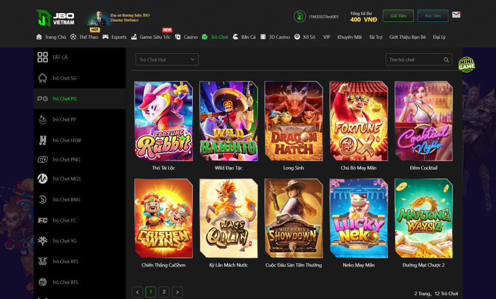Screen dimensions: 496x299
Task: Open the Fortune Rabbit game thumbnail
Action: tap(164, 121)
